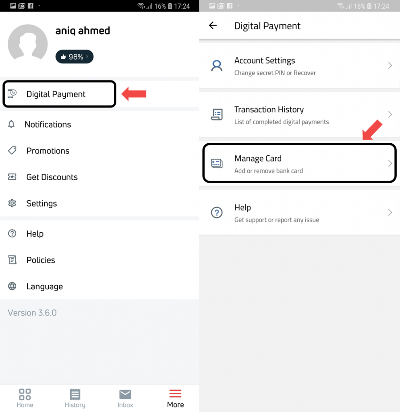Open Help in the Digital Payment list
This screenshot has width=400, height=412.
coord(299,212)
